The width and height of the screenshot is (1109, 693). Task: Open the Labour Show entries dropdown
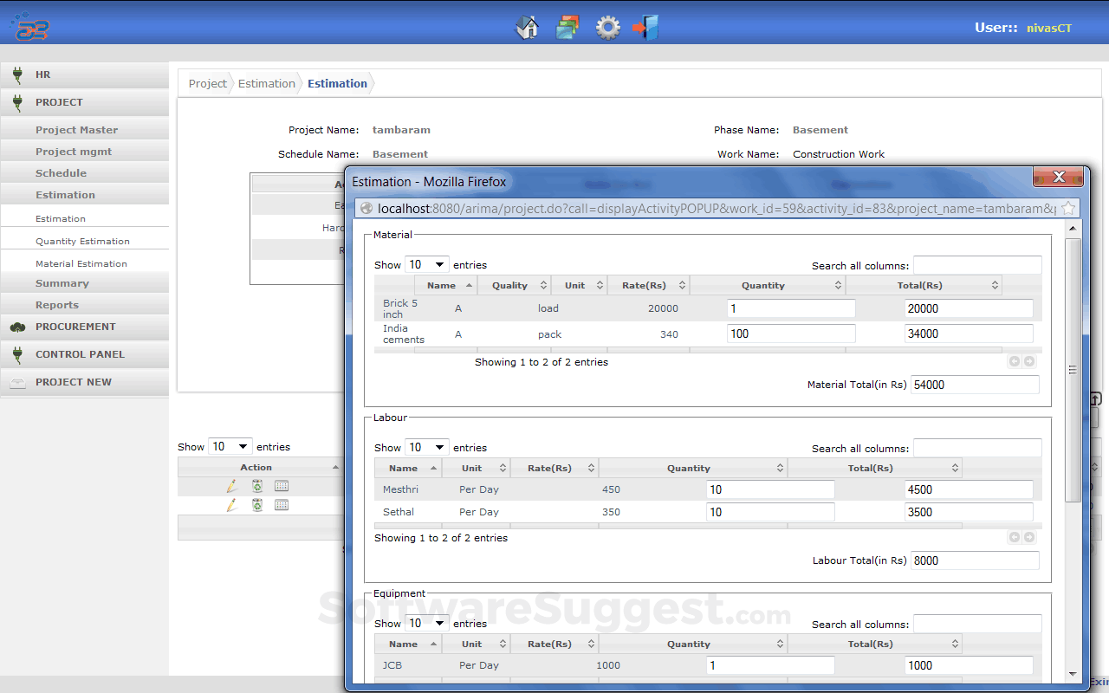point(427,446)
